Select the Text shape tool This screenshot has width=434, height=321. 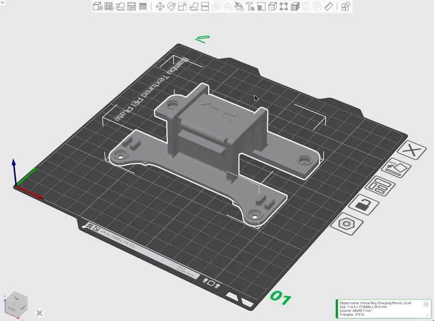[x=250, y=6]
